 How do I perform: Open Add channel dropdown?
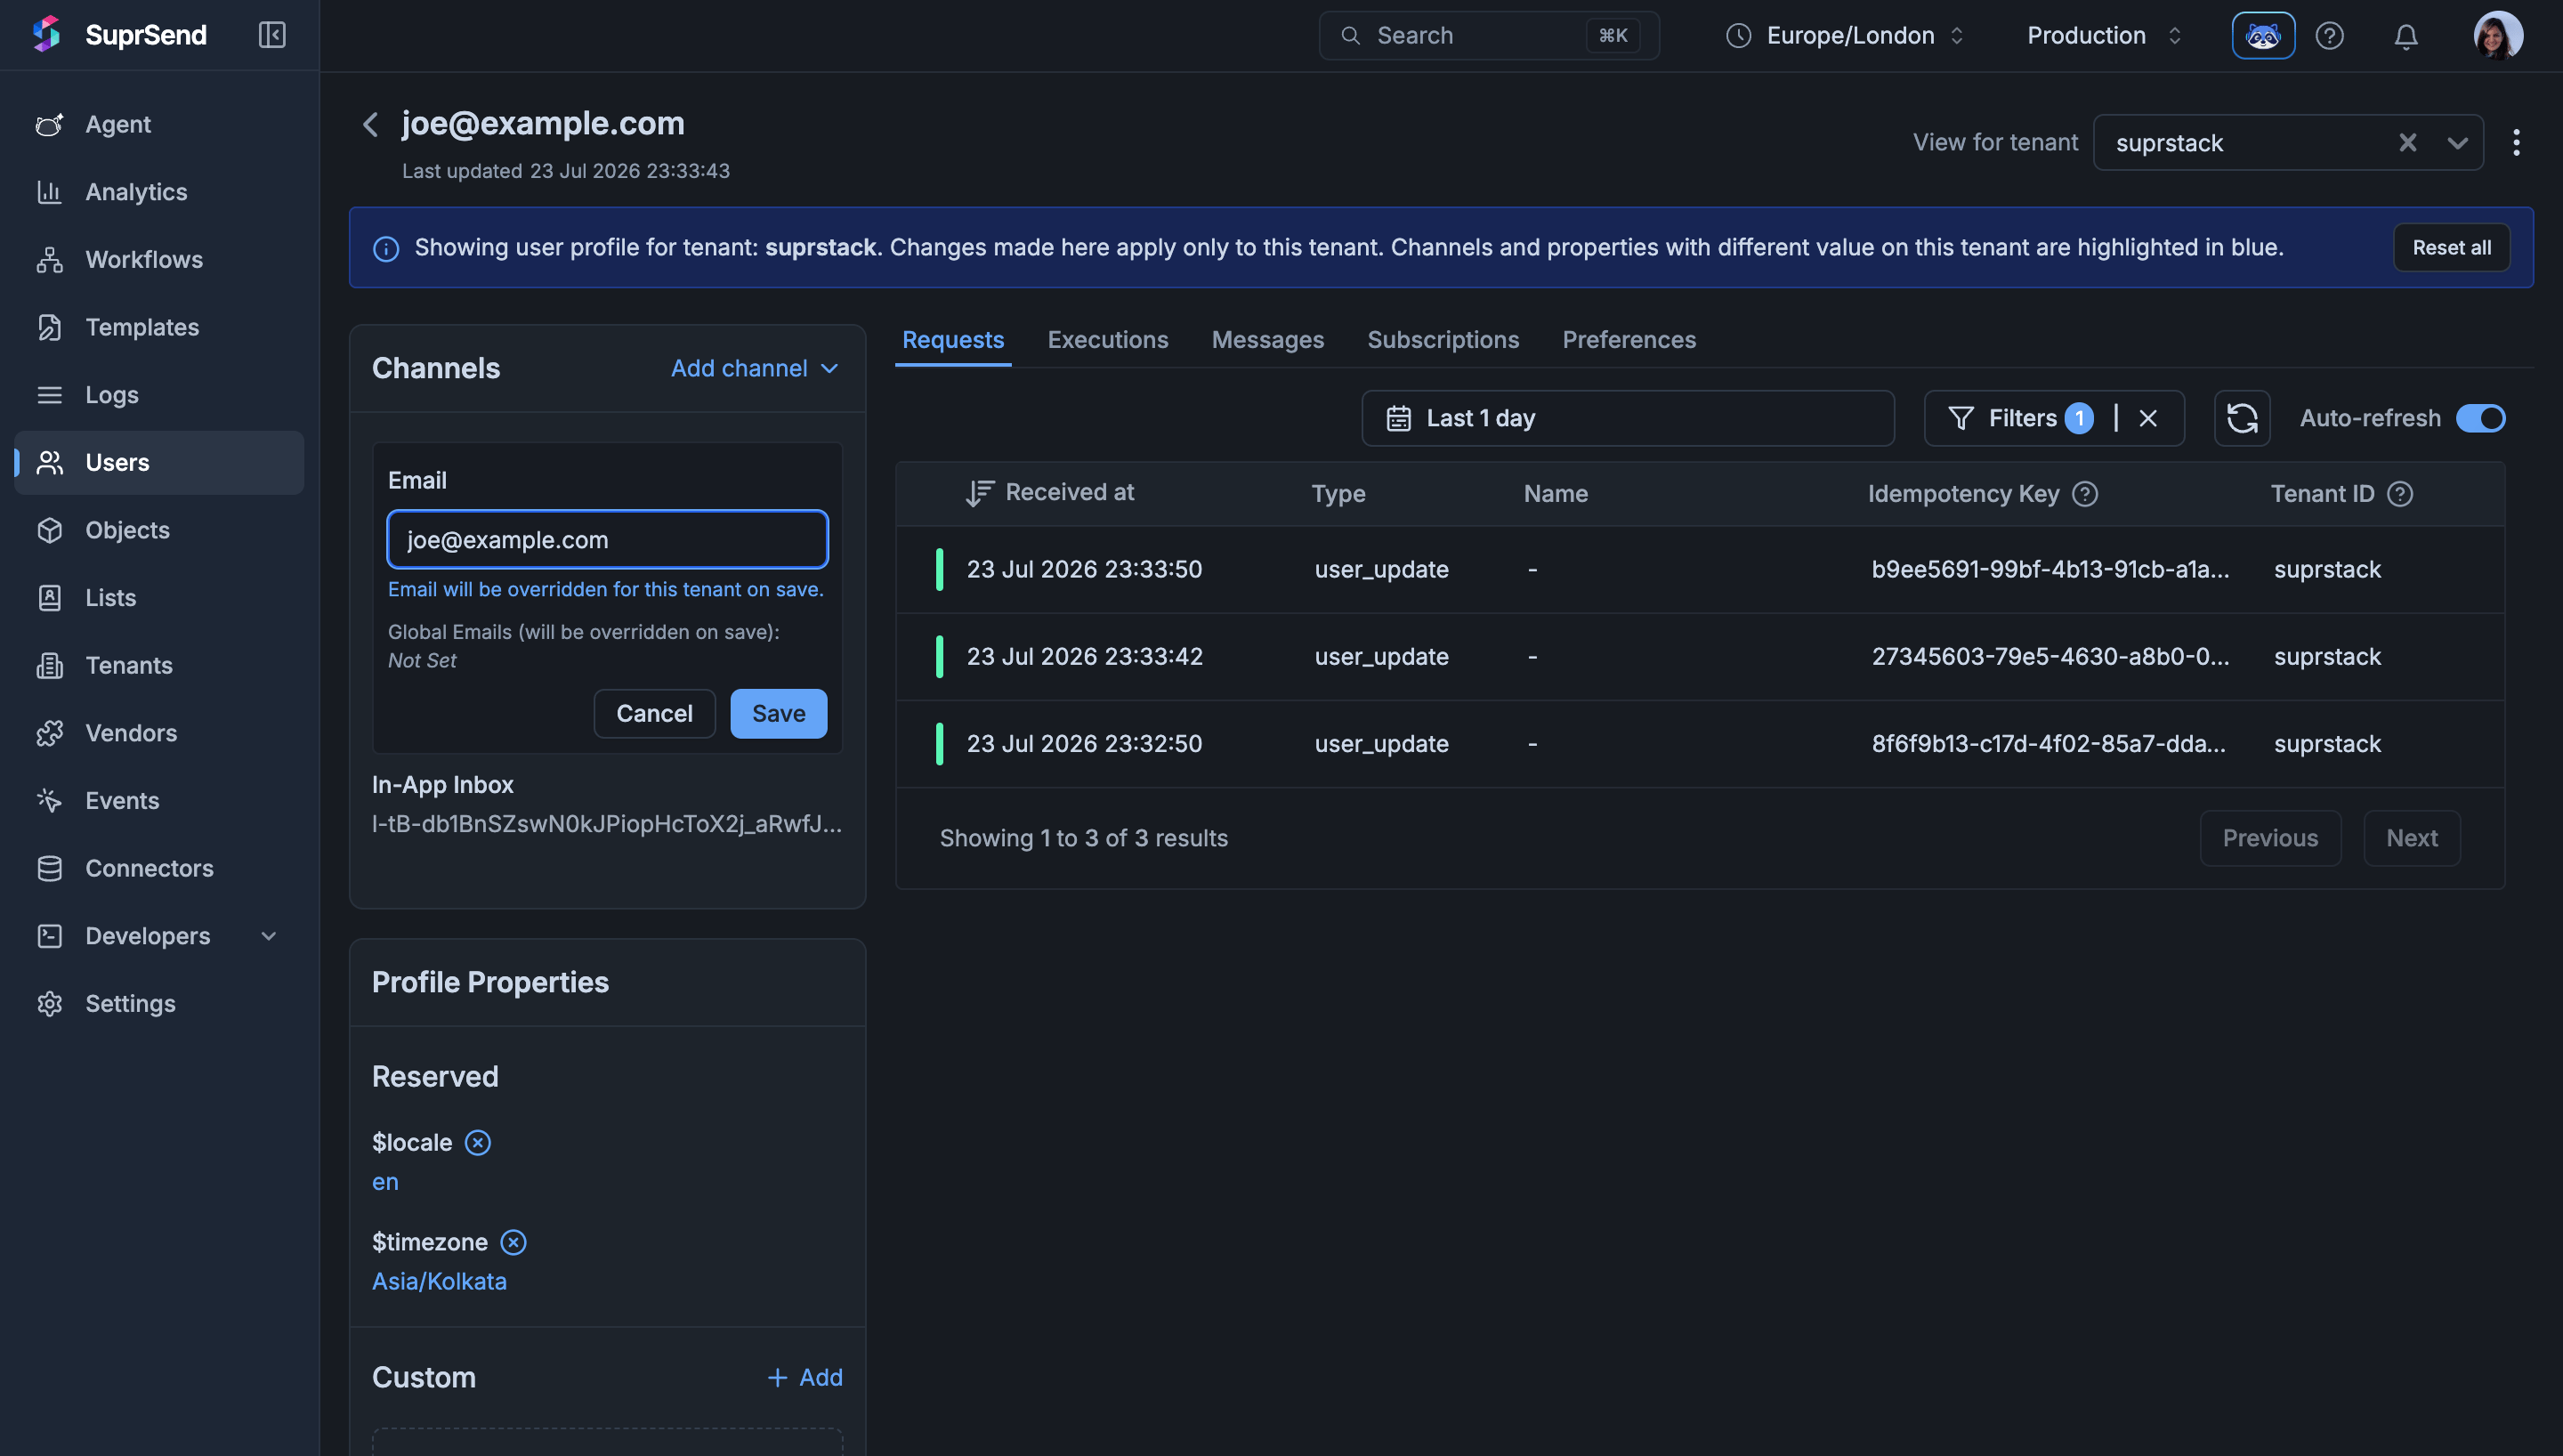click(755, 368)
